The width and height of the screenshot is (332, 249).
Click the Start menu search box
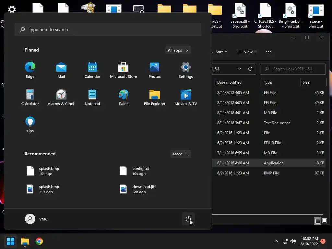pyautogui.click(x=108, y=30)
